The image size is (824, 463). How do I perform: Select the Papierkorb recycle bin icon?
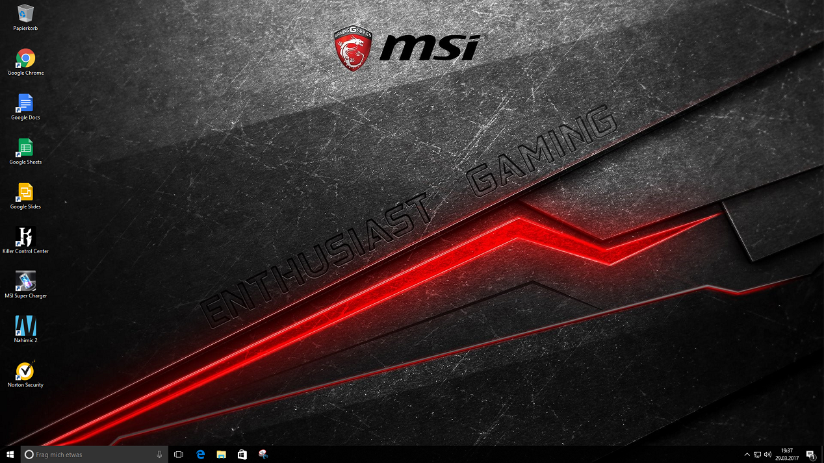[25, 18]
